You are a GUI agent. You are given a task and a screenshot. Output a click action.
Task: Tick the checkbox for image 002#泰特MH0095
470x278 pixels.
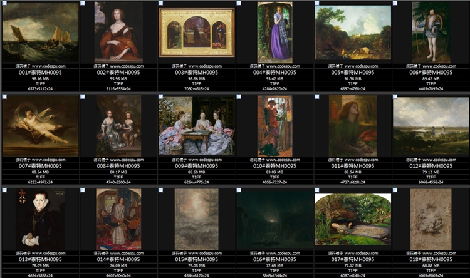pos(83,3)
